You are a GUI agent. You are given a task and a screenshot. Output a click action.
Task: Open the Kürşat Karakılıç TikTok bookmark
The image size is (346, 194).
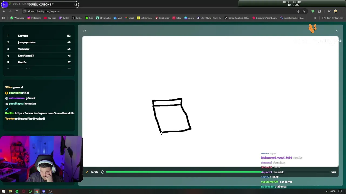pyautogui.click(x=237, y=18)
